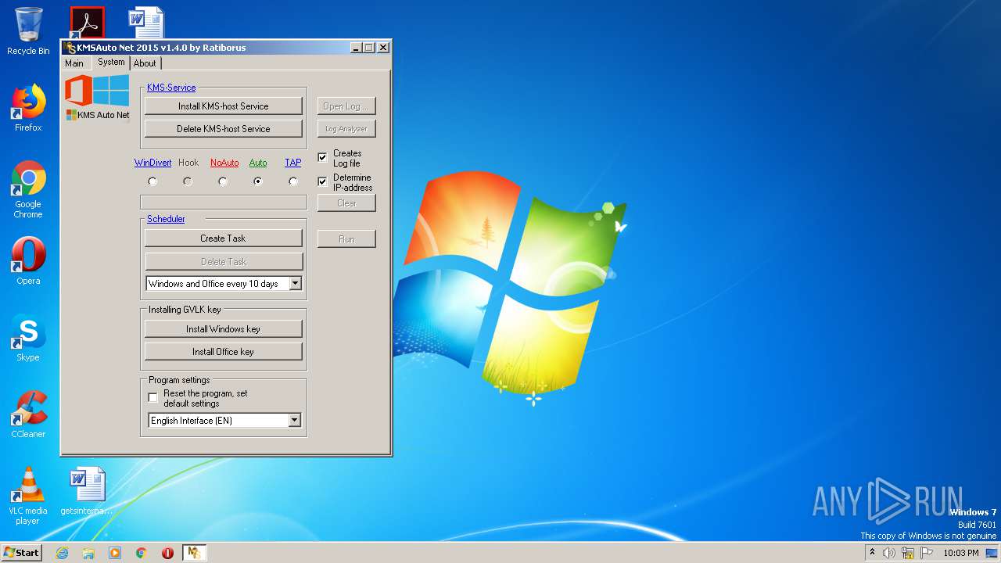This screenshot has width=1001, height=563.
Task: Click the Run button
Action: (346, 239)
